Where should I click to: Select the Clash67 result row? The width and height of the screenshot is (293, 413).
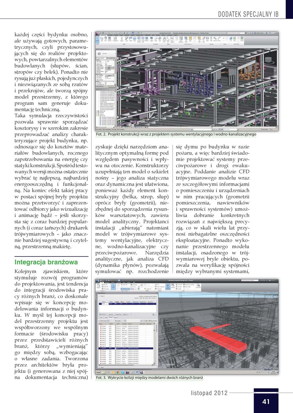pos(126,327)
